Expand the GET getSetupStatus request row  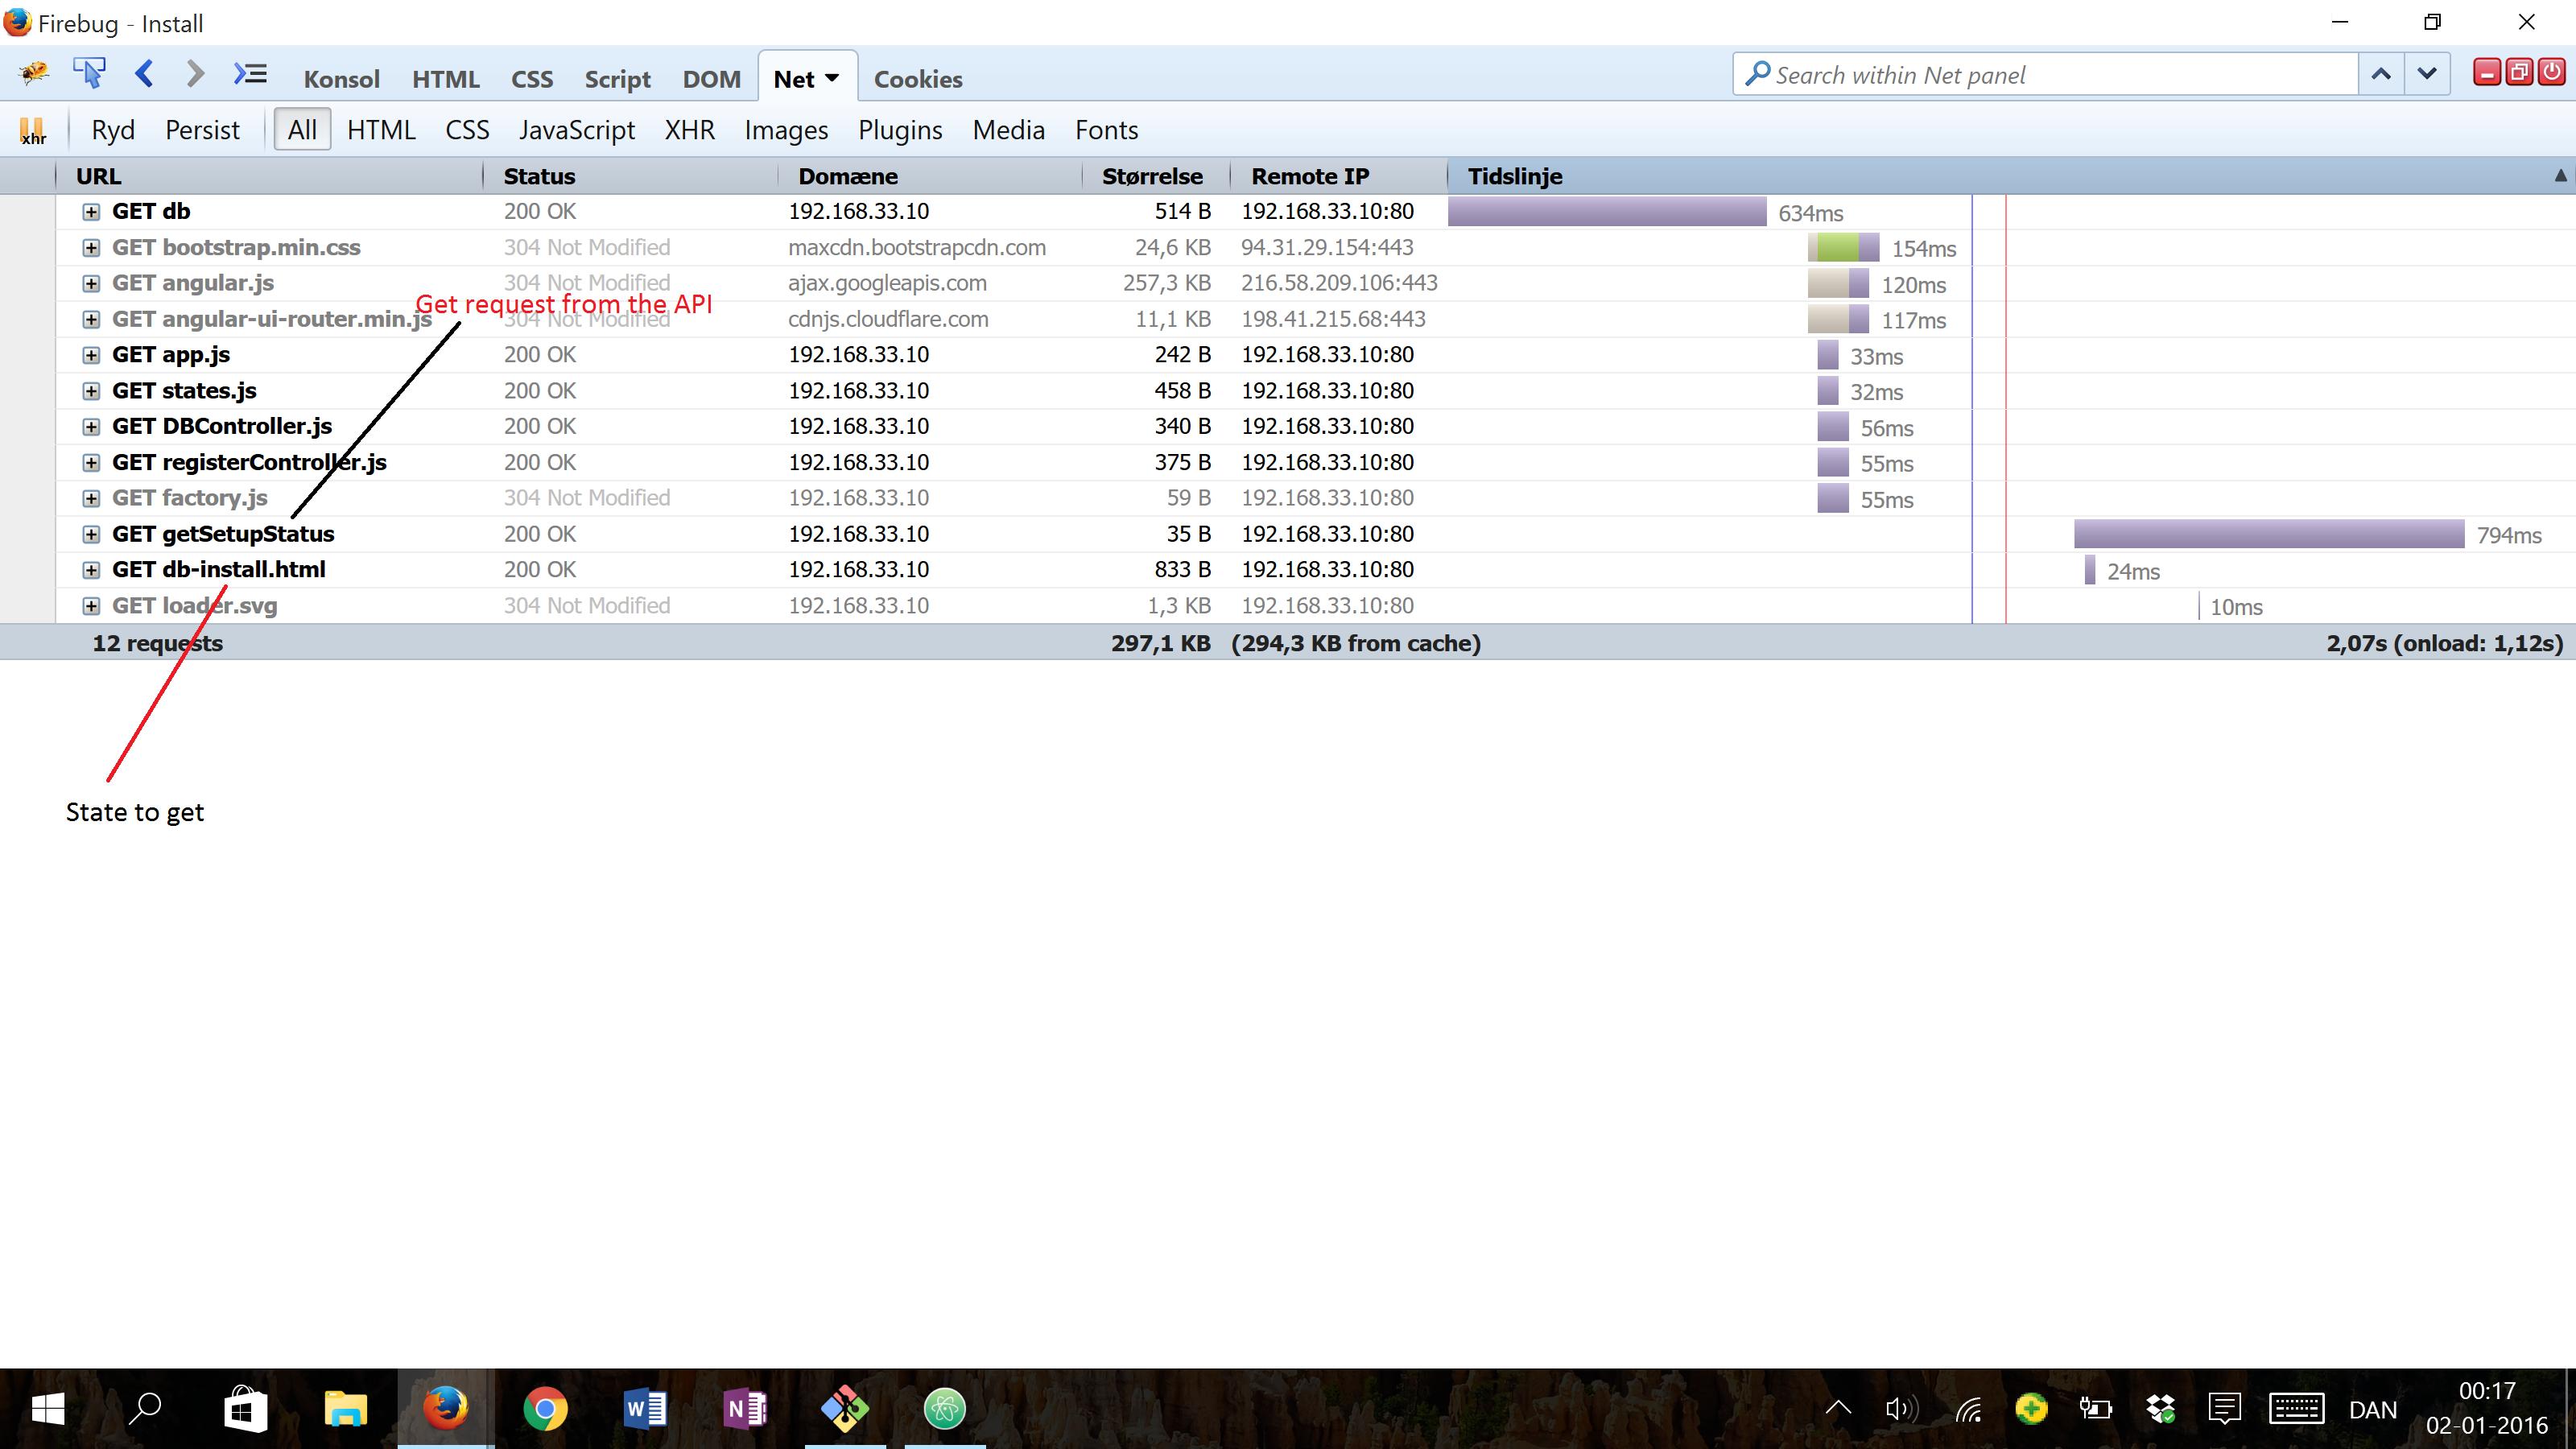pos(91,534)
